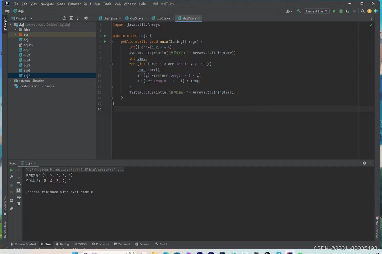Viewport: 382px width, 254px height.
Task: Open Run panel settings gear
Action: (364, 163)
